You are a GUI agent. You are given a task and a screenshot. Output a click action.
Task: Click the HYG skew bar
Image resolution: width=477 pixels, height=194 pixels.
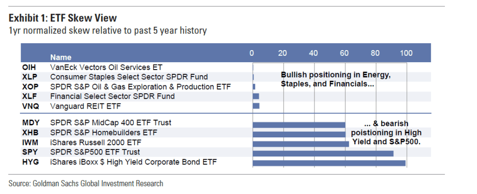(x=329, y=163)
